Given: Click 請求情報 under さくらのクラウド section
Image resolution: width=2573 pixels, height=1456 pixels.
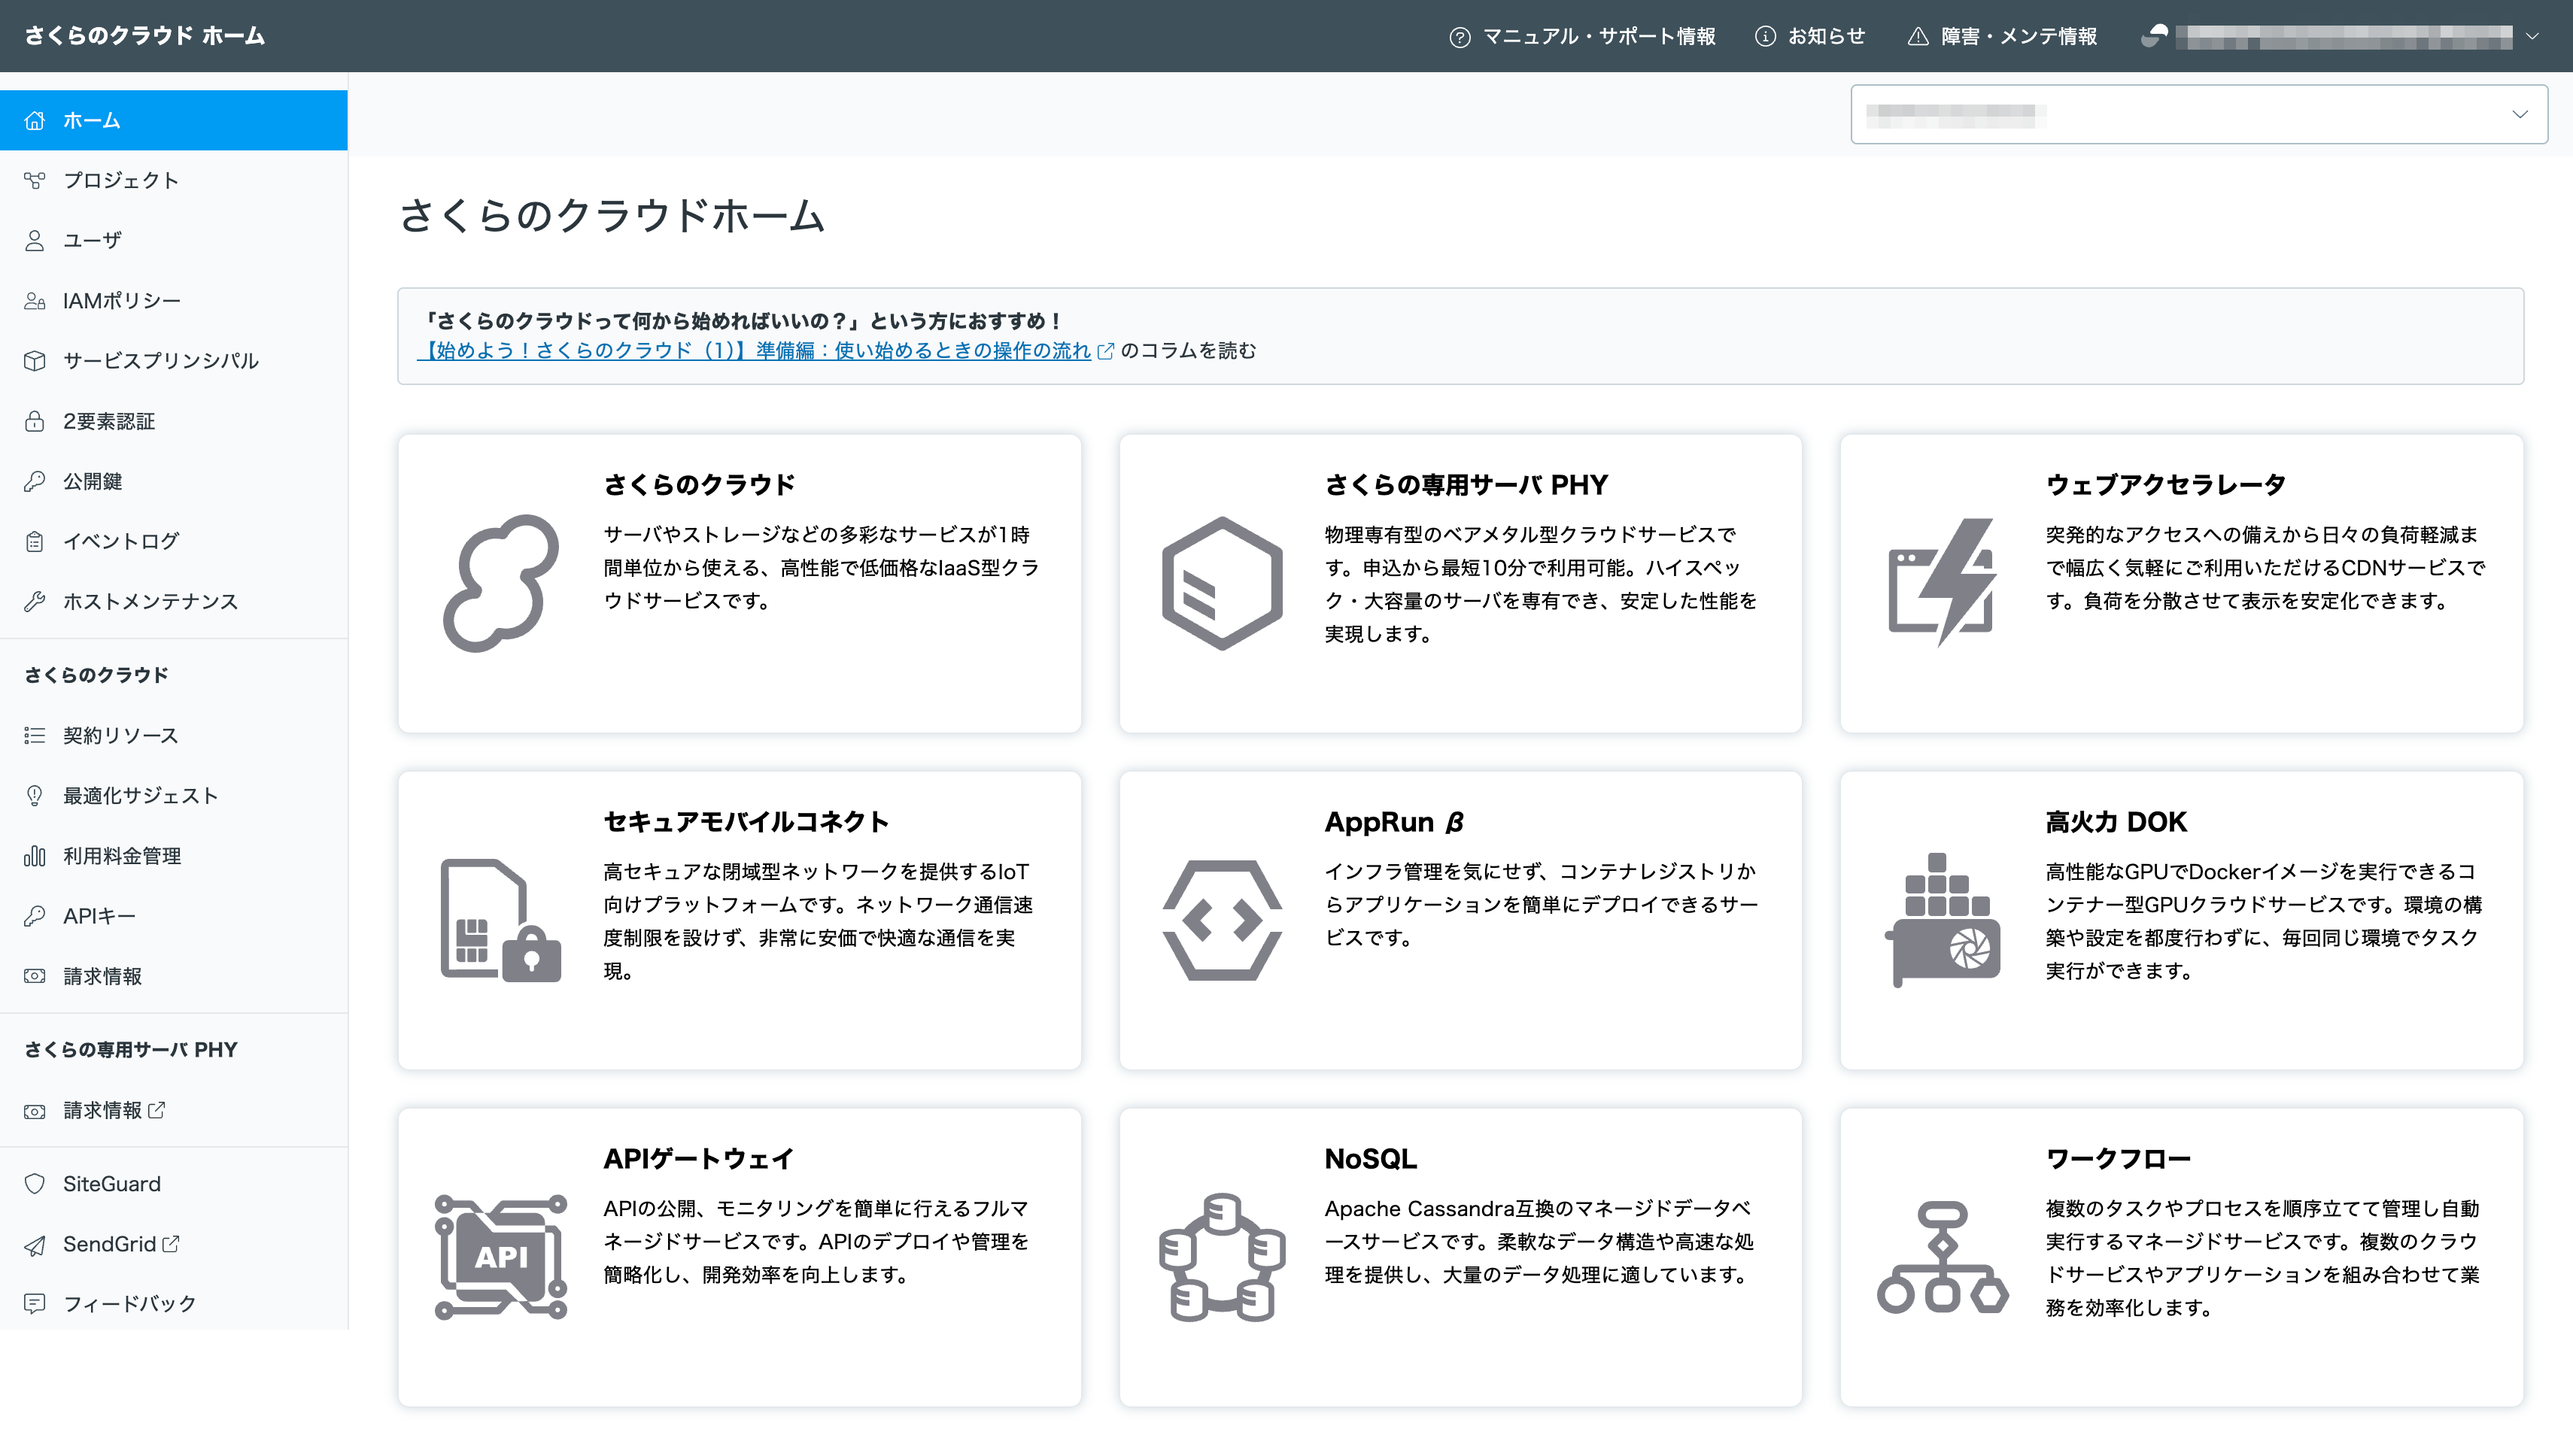Looking at the screenshot, I should click(x=102, y=976).
